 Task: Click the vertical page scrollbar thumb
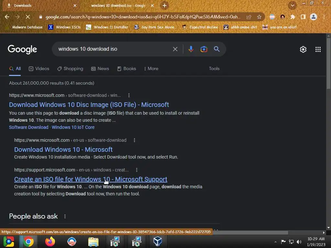328,63
